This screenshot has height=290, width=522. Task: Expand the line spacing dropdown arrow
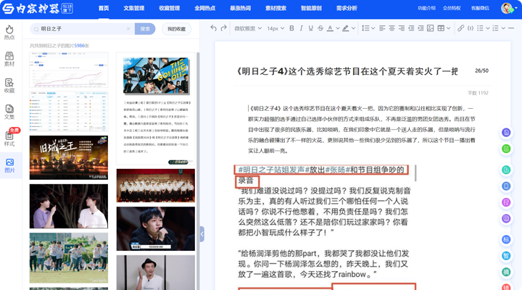[x=373, y=28]
